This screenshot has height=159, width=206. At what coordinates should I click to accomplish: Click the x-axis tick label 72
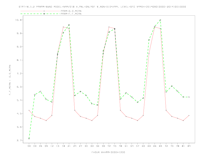[166, 146]
